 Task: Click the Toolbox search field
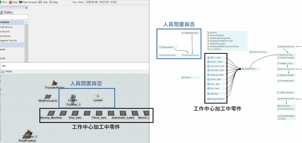tap(14, 17)
